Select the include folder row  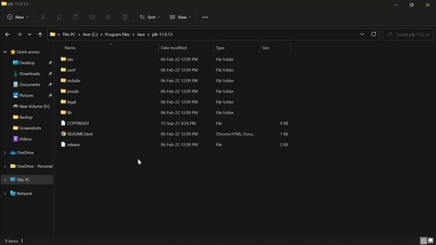click(174, 80)
